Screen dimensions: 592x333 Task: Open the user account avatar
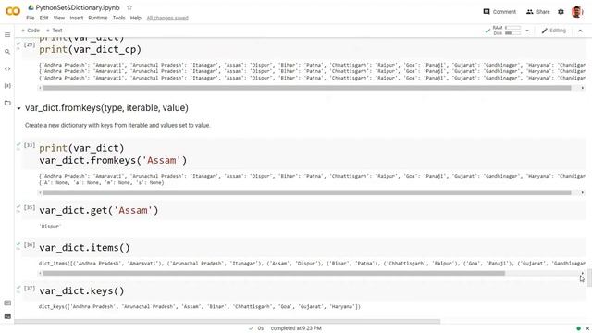pyautogui.click(x=576, y=12)
